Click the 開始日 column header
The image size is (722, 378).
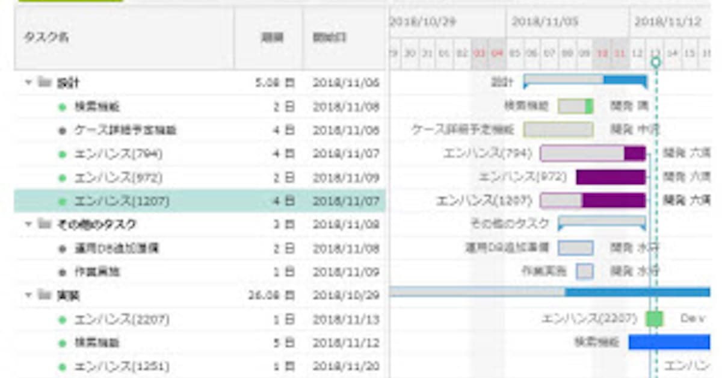[329, 37]
